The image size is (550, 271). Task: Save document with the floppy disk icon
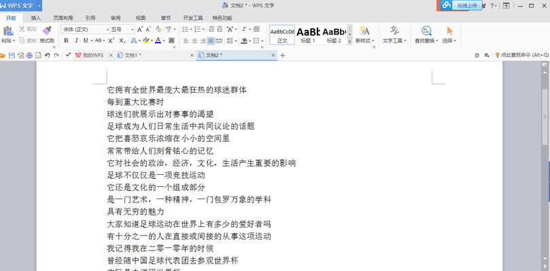[x=12, y=56]
